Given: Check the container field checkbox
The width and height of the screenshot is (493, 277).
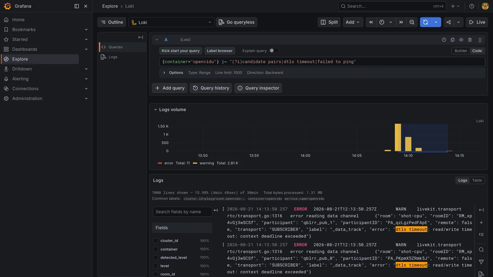Looking at the screenshot, I should tap(156, 249).
